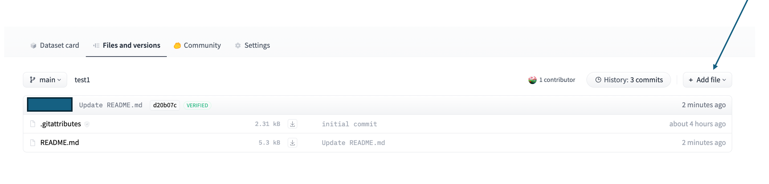
Task: Click the VERIFIED commit badge
Action: coord(197,105)
